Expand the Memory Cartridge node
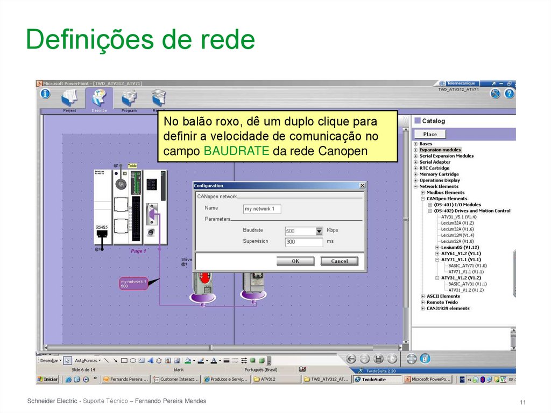551x413 pixels. pos(416,174)
